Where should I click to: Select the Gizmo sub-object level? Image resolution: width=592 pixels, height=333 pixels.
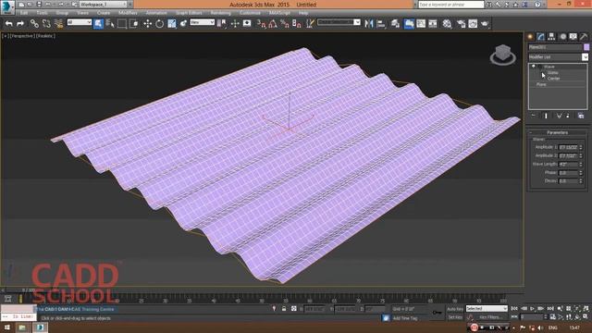click(x=553, y=72)
